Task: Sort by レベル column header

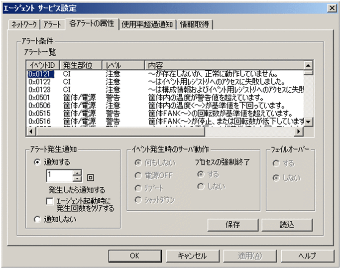Action: [x=123, y=65]
